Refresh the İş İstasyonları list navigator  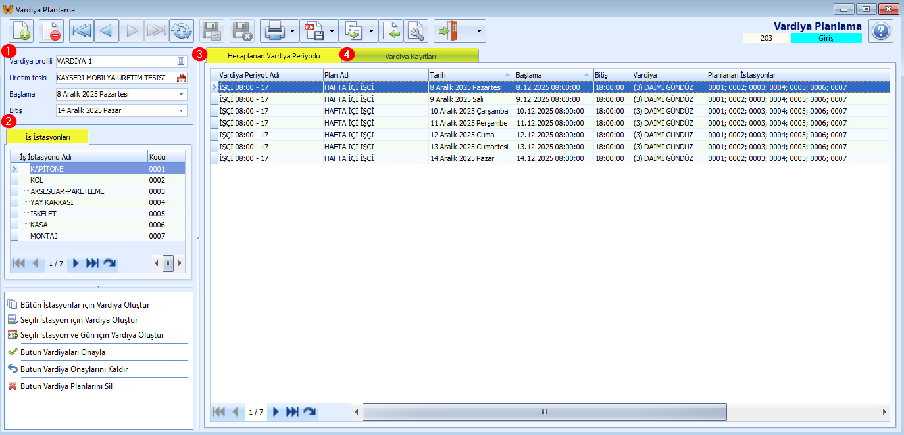pyautogui.click(x=110, y=263)
